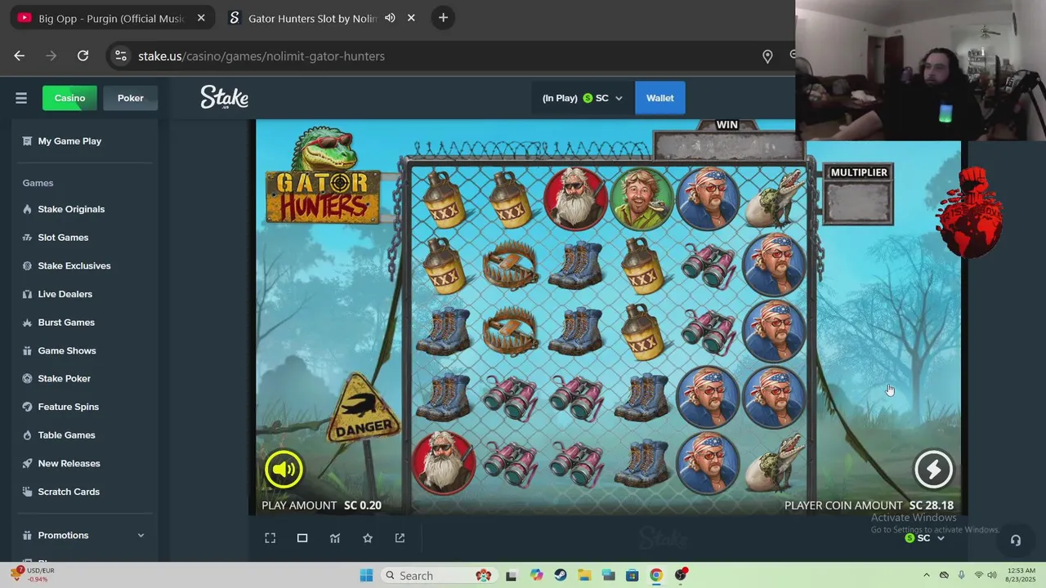This screenshot has height=588, width=1046.
Task: Open Chrome from the taskbar
Action: click(656, 576)
